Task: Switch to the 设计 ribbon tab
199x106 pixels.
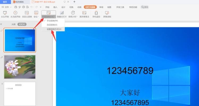Action: (63, 7)
